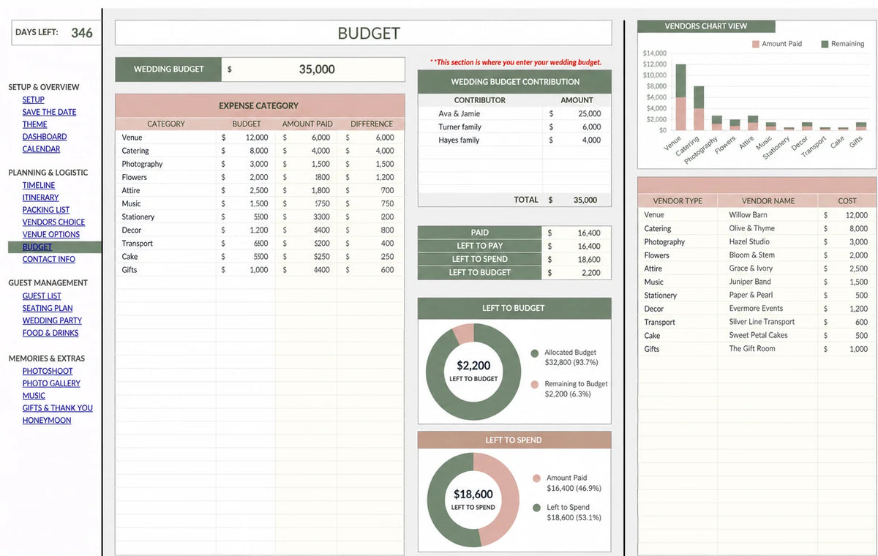Image resolution: width=878 pixels, height=556 pixels.
Task: Open FOOD & DRINKS link
Action: coord(50,333)
